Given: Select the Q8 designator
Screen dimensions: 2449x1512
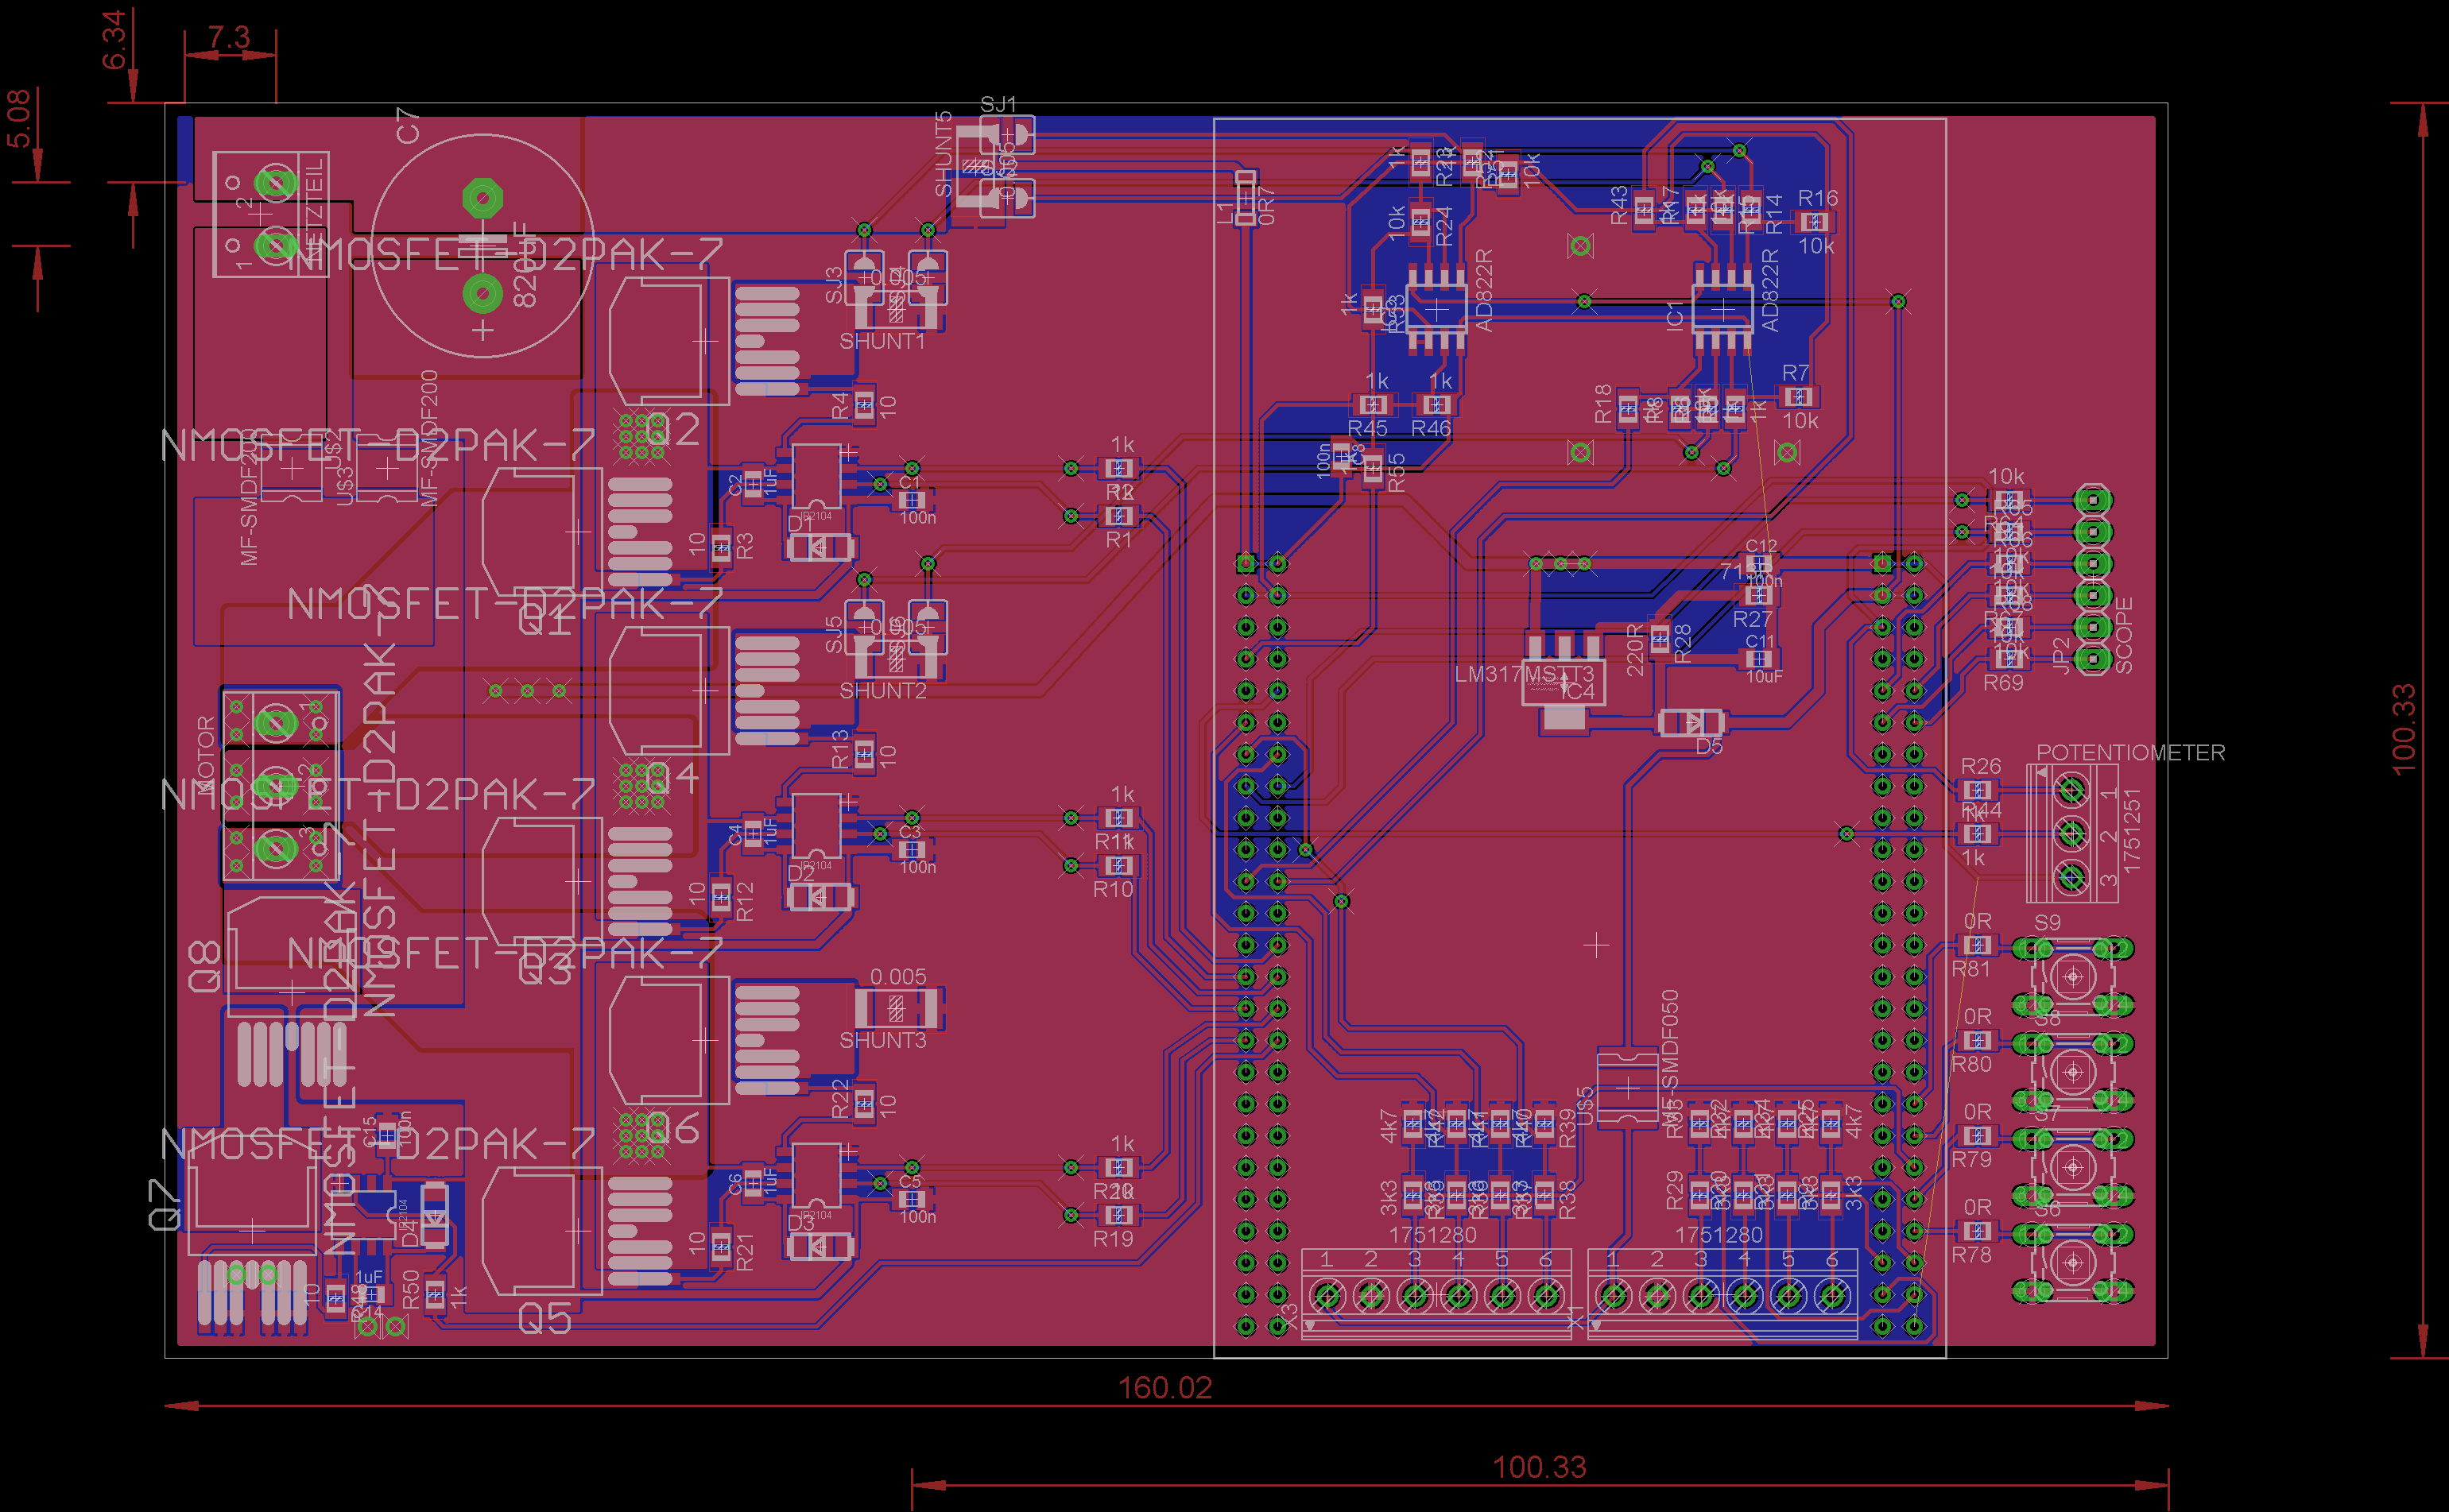Looking at the screenshot, I should [204, 966].
